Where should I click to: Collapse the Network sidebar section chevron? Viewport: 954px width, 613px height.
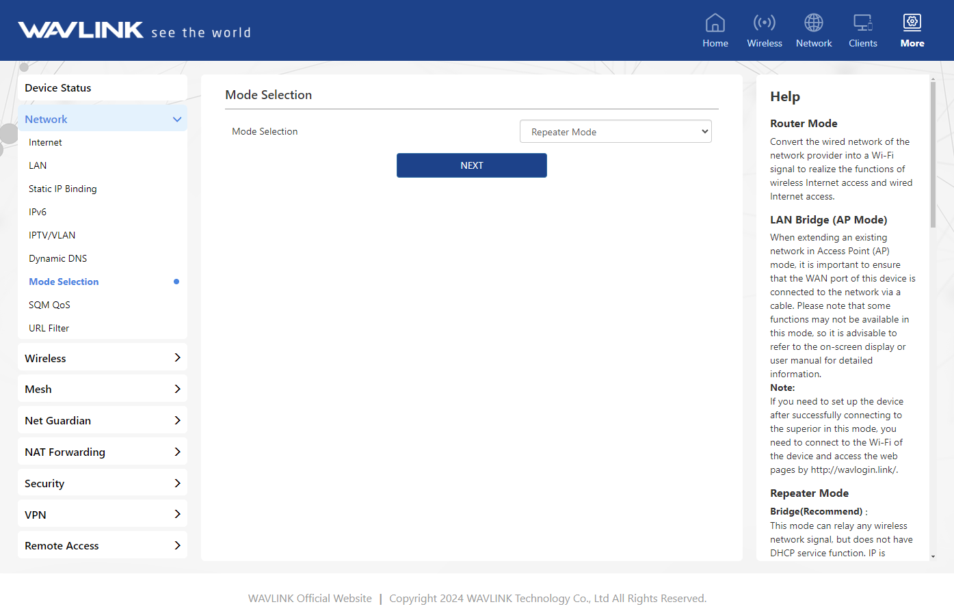(x=177, y=120)
